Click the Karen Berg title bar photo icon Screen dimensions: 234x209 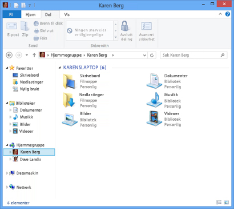5,5
